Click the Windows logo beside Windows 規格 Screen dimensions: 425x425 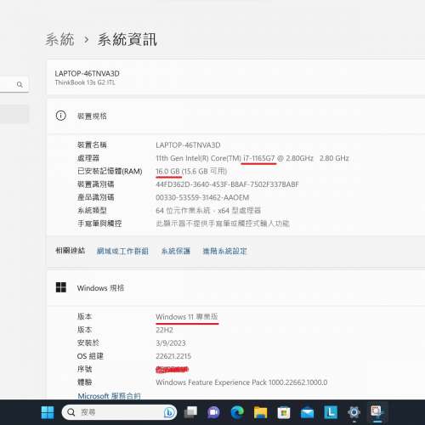61,287
